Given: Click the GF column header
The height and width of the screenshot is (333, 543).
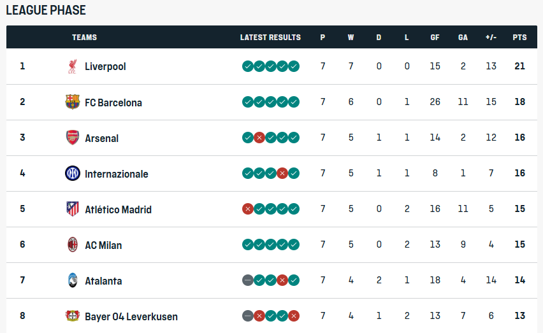Looking at the screenshot, I should point(435,38).
